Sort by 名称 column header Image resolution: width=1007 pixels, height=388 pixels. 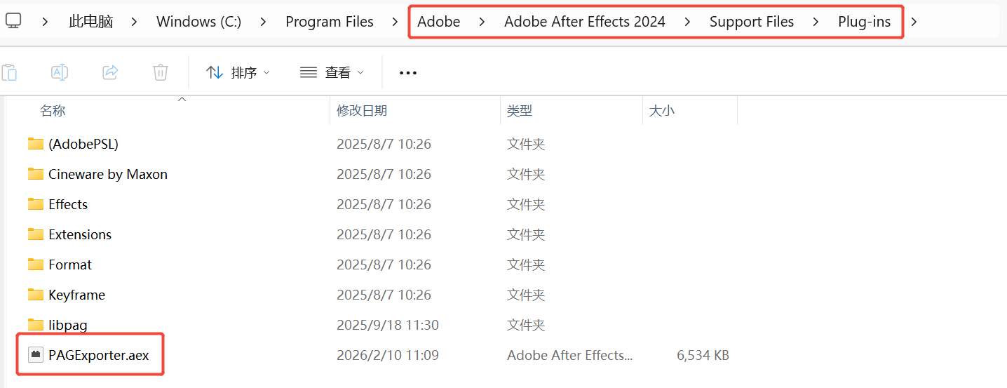53,111
